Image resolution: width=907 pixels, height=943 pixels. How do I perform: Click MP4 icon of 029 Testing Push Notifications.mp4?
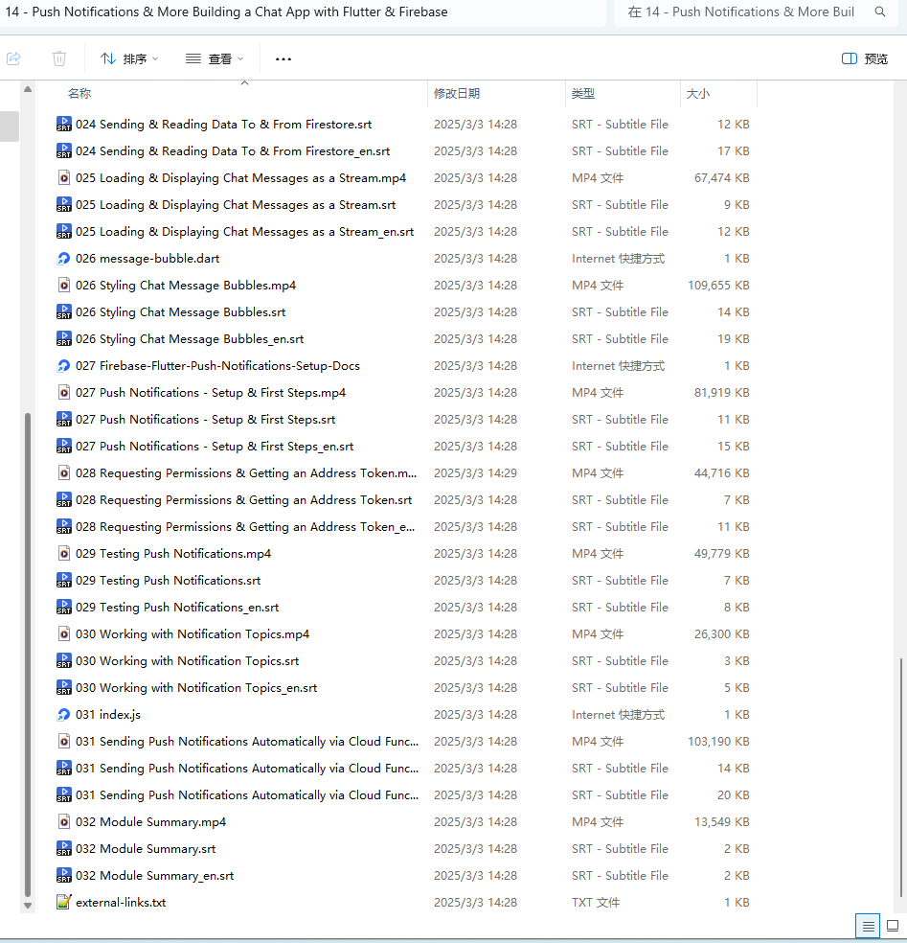coord(64,554)
